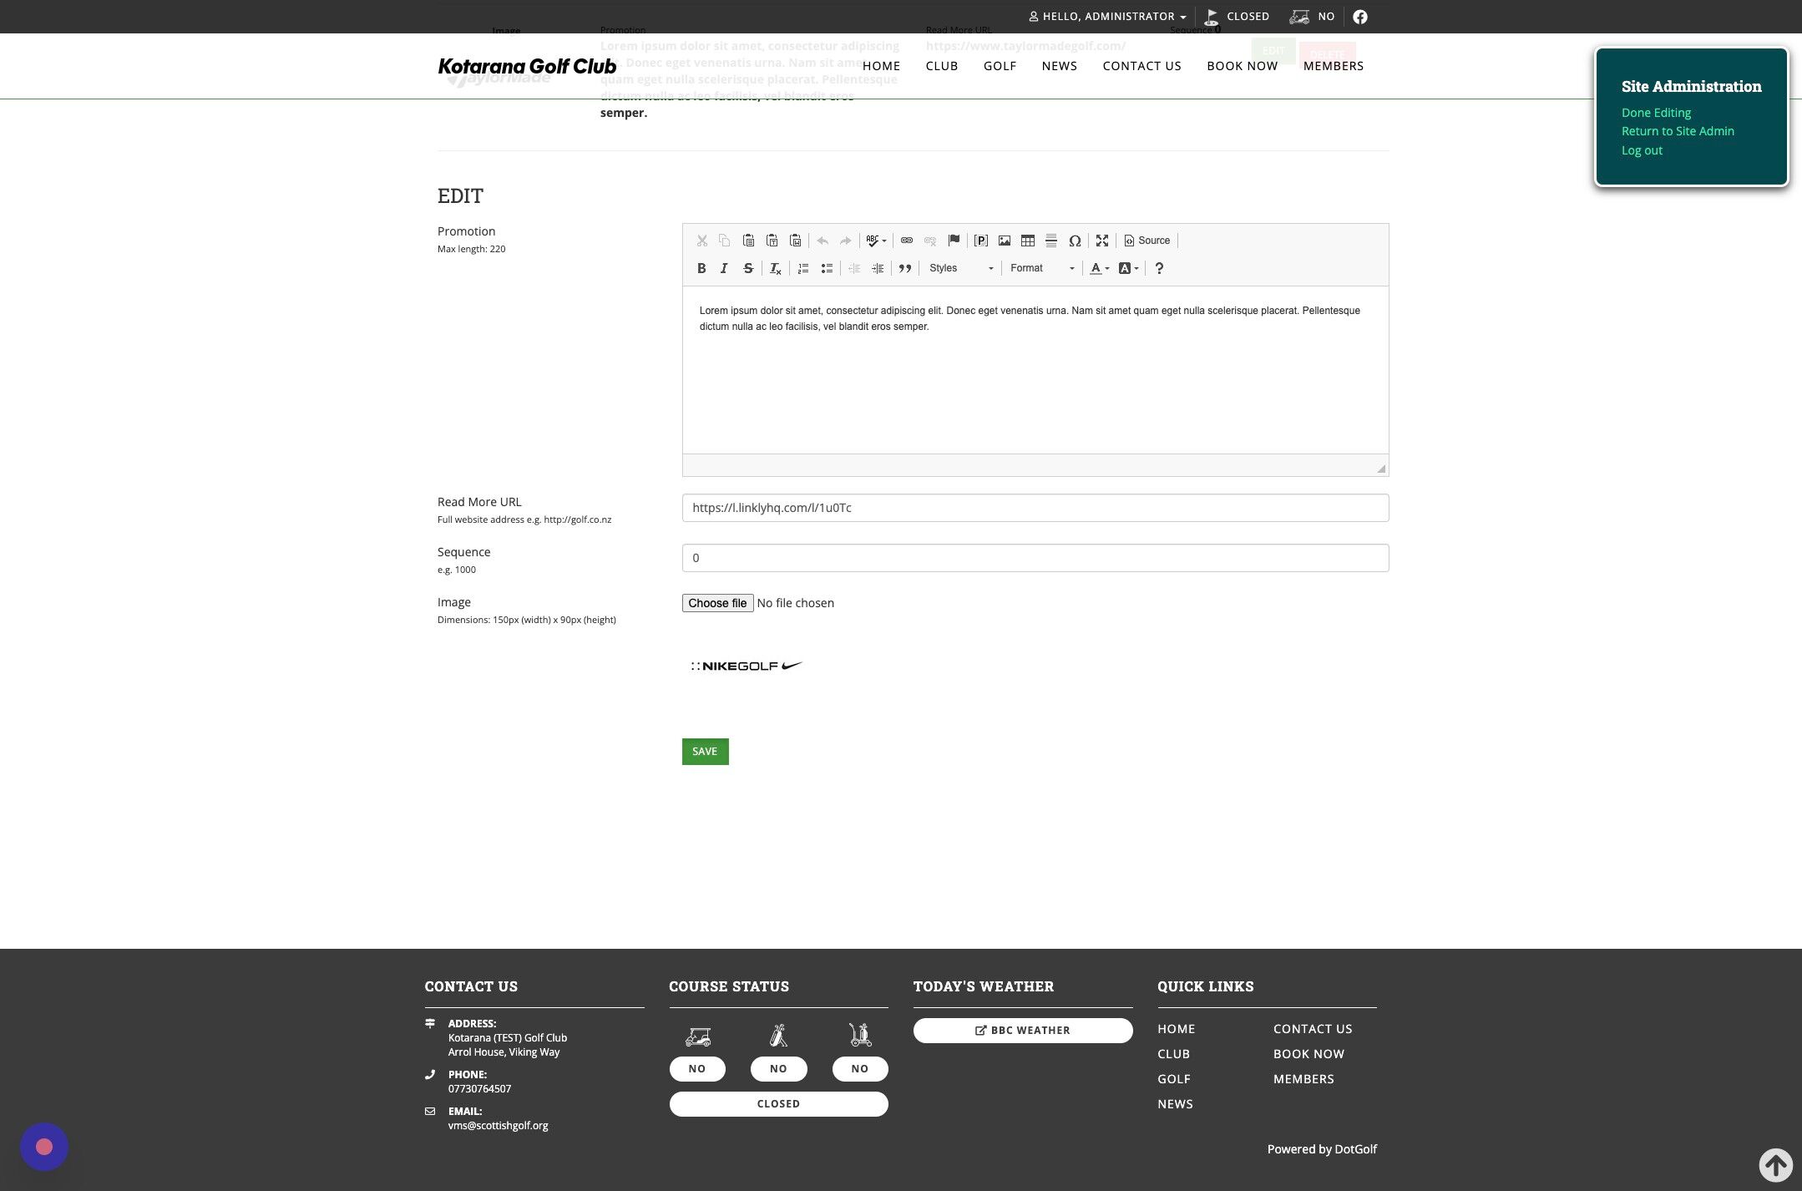
Task: Toggle bold formatting in the editor
Action: [x=701, y=268]
